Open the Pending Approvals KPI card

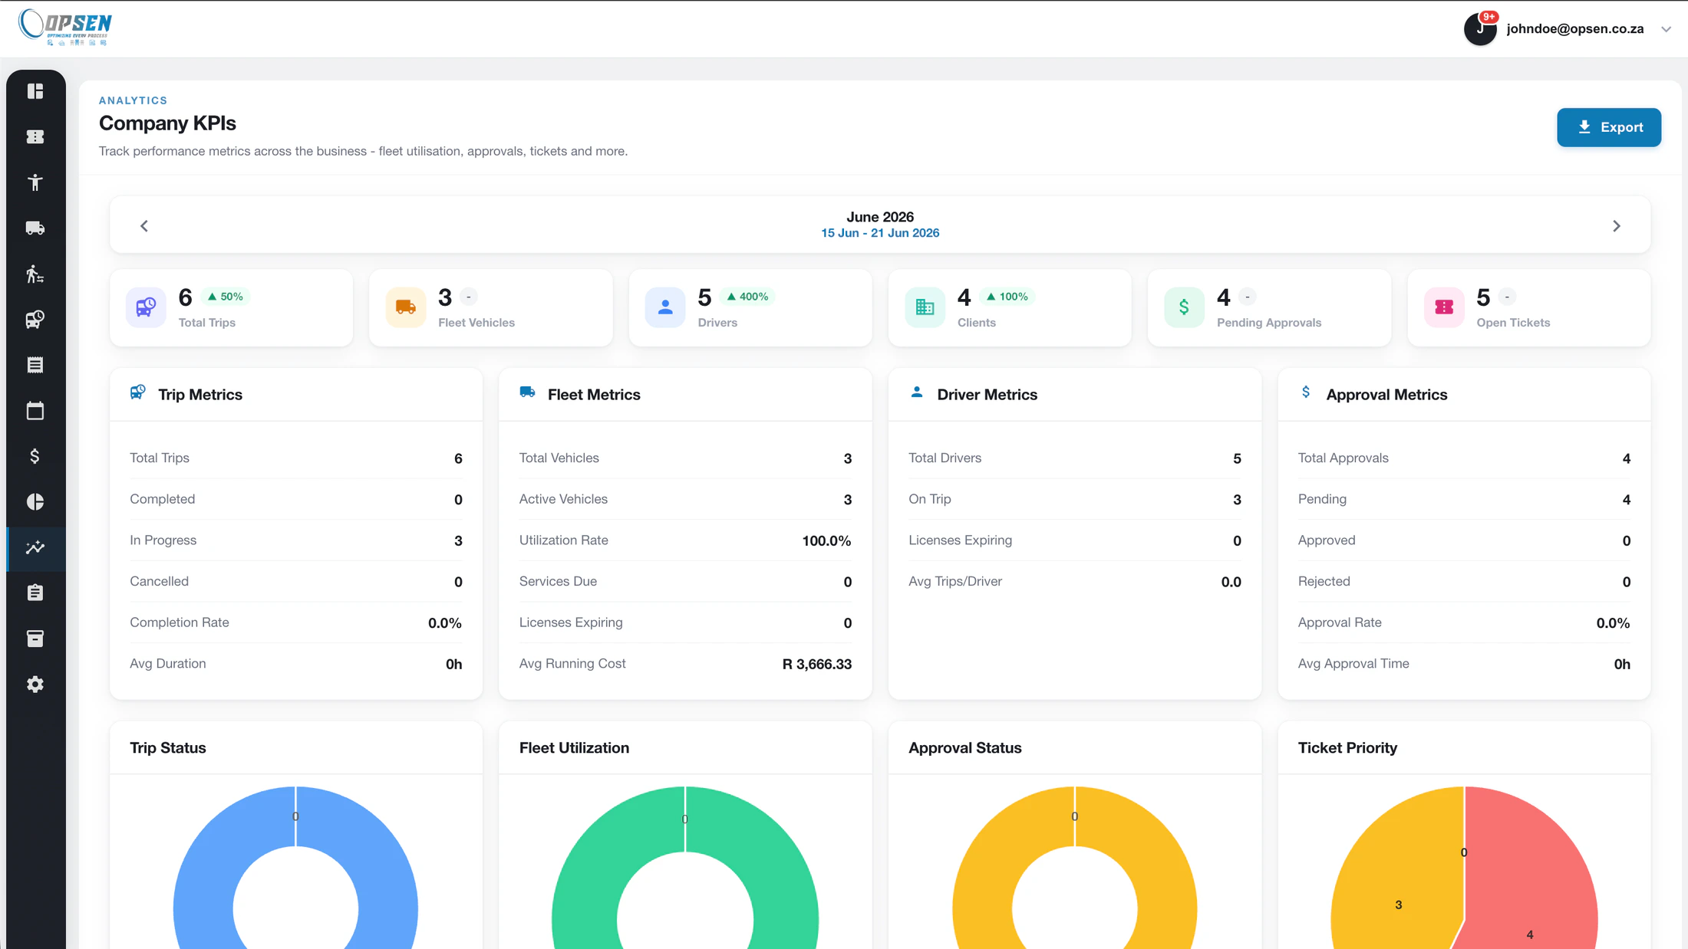(1269, 307)
